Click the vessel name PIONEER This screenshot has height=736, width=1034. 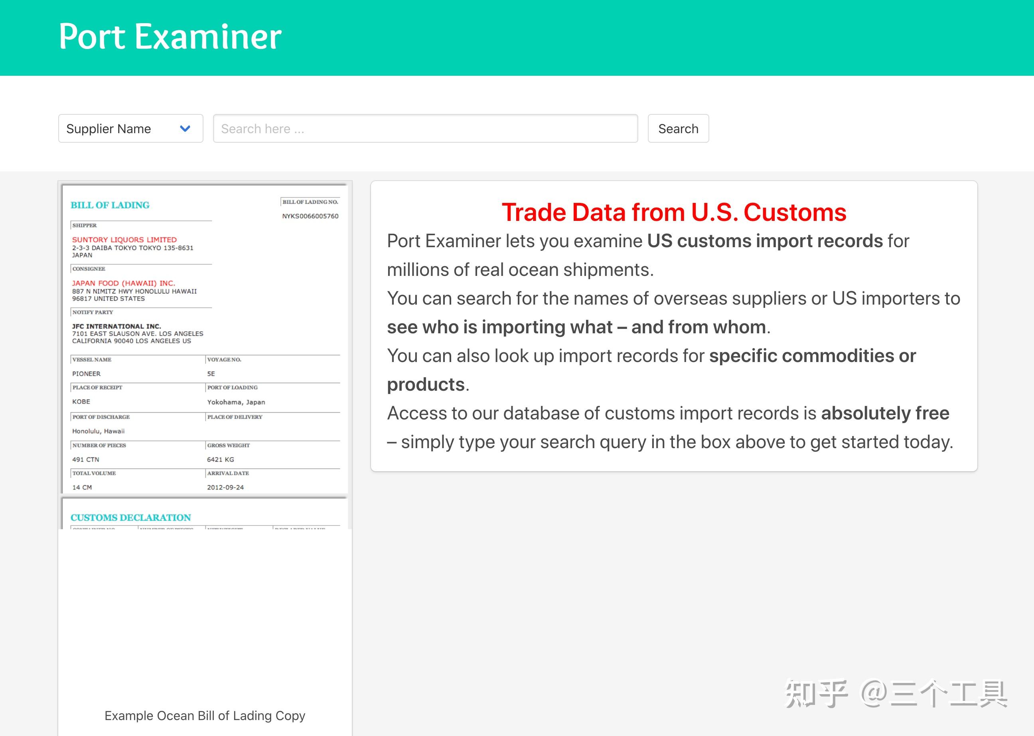pos(86,374)
